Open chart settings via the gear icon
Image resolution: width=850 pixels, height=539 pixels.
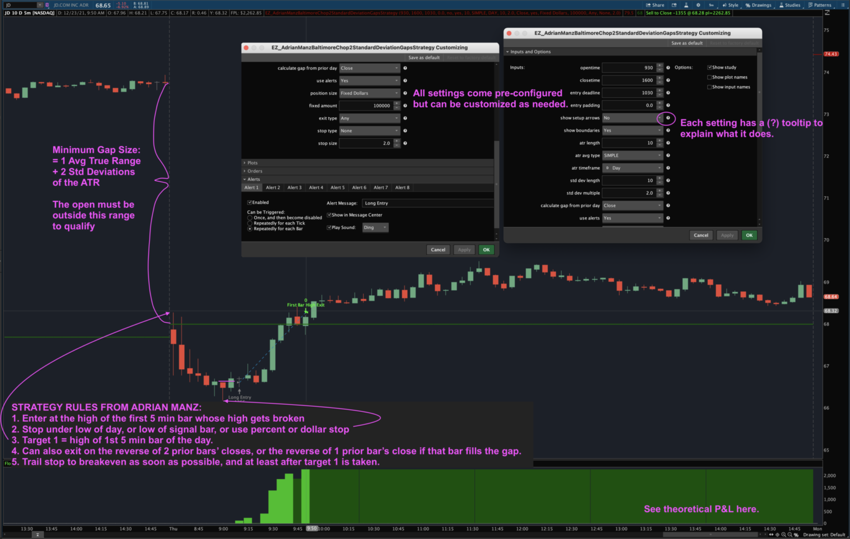[699, 5]
